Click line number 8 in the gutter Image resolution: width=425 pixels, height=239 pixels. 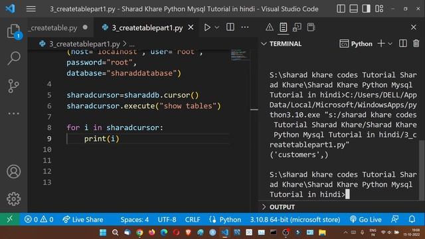point(49,127)
